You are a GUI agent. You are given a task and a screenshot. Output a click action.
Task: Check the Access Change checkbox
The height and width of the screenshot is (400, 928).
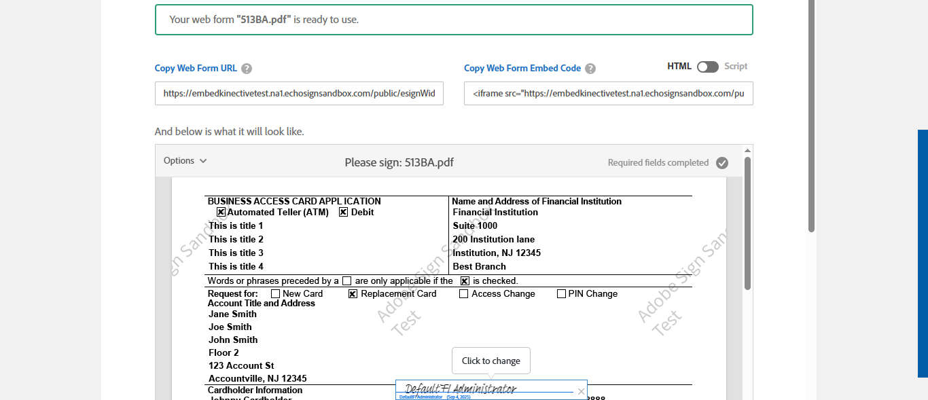pos(463,294)
